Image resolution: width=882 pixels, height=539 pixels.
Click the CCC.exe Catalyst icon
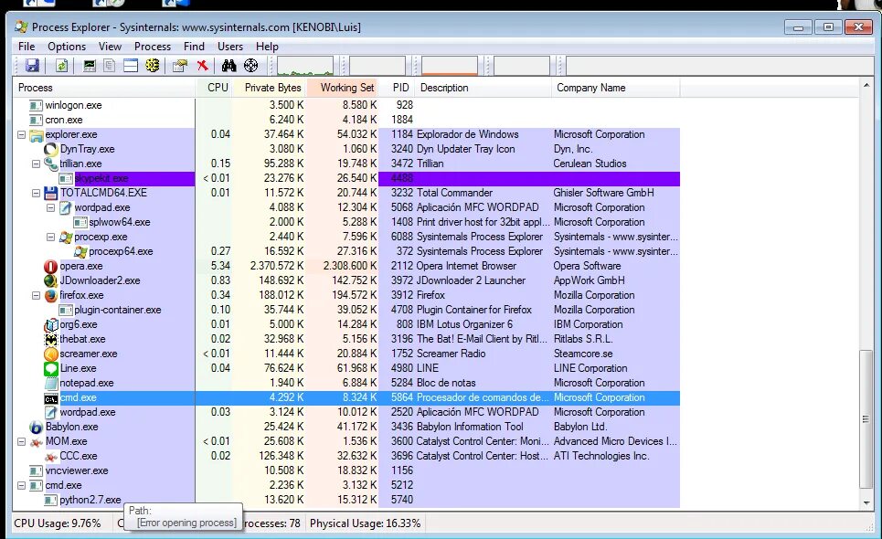[x=50, y=456]
